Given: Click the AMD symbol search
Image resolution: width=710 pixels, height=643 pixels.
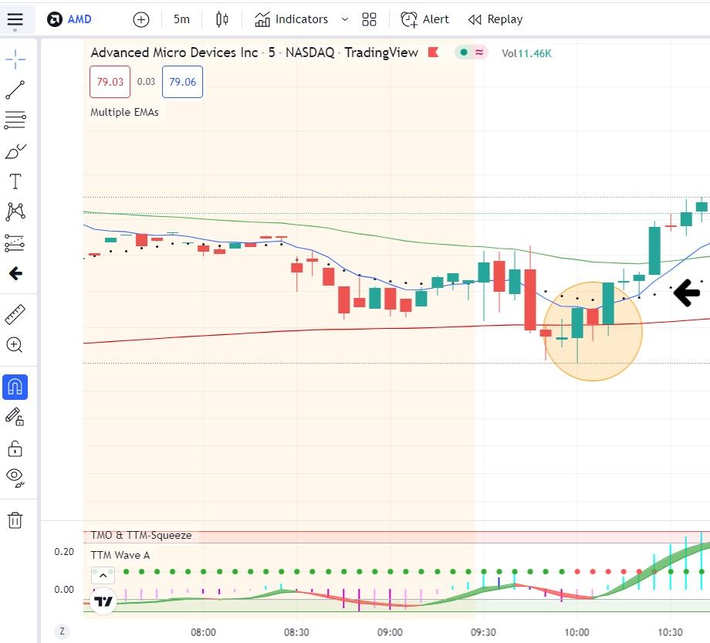Looking at the screenshot, I should click(x=69, y=19).
